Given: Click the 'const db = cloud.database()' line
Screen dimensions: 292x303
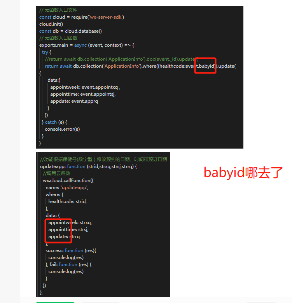Looking at the screenshot, I should coord(70,31).
